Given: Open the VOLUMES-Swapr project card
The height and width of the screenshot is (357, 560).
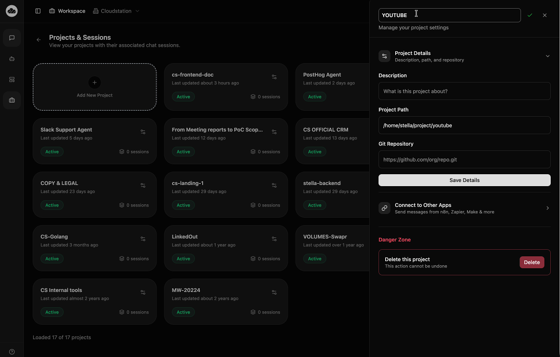Looking at the screenshot, I should coord(332,248).
